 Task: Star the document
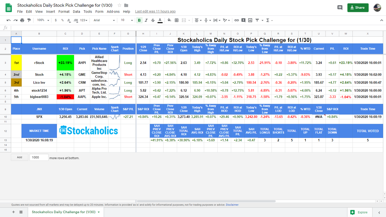[119, 5]
